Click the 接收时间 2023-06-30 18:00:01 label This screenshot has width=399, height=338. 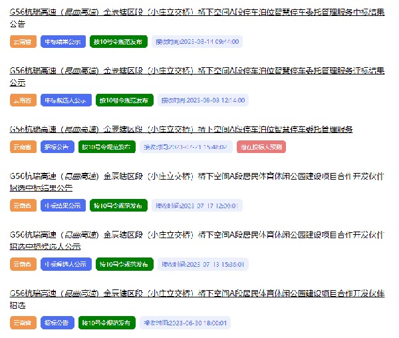186,323
